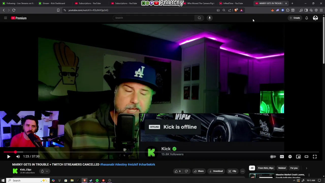The image size is (325, 183).
Task: Open #destiny hashtag link
Action: point(121,164)
